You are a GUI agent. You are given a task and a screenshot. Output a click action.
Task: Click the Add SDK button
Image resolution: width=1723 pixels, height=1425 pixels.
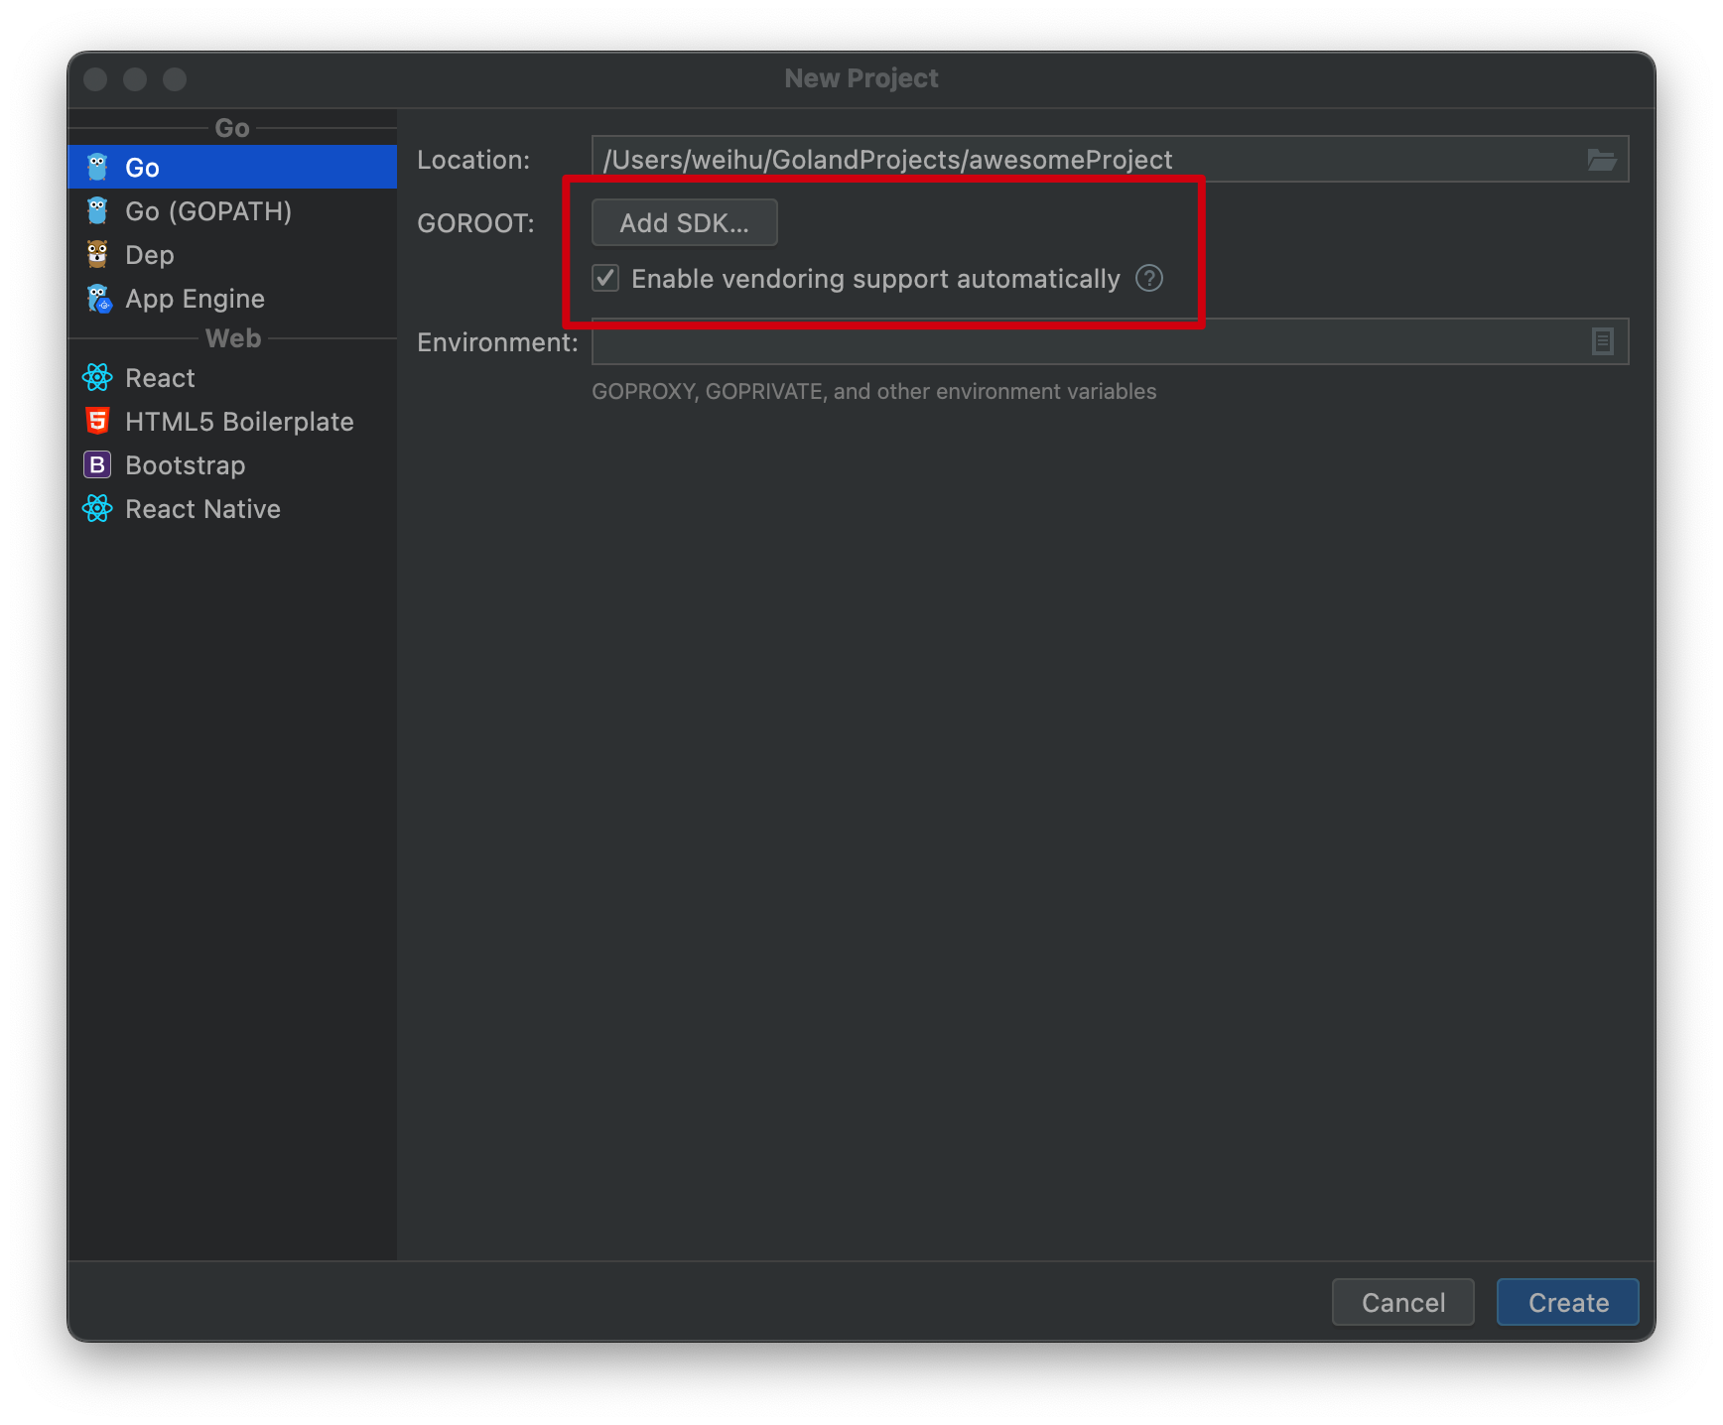tap(685, 222)
